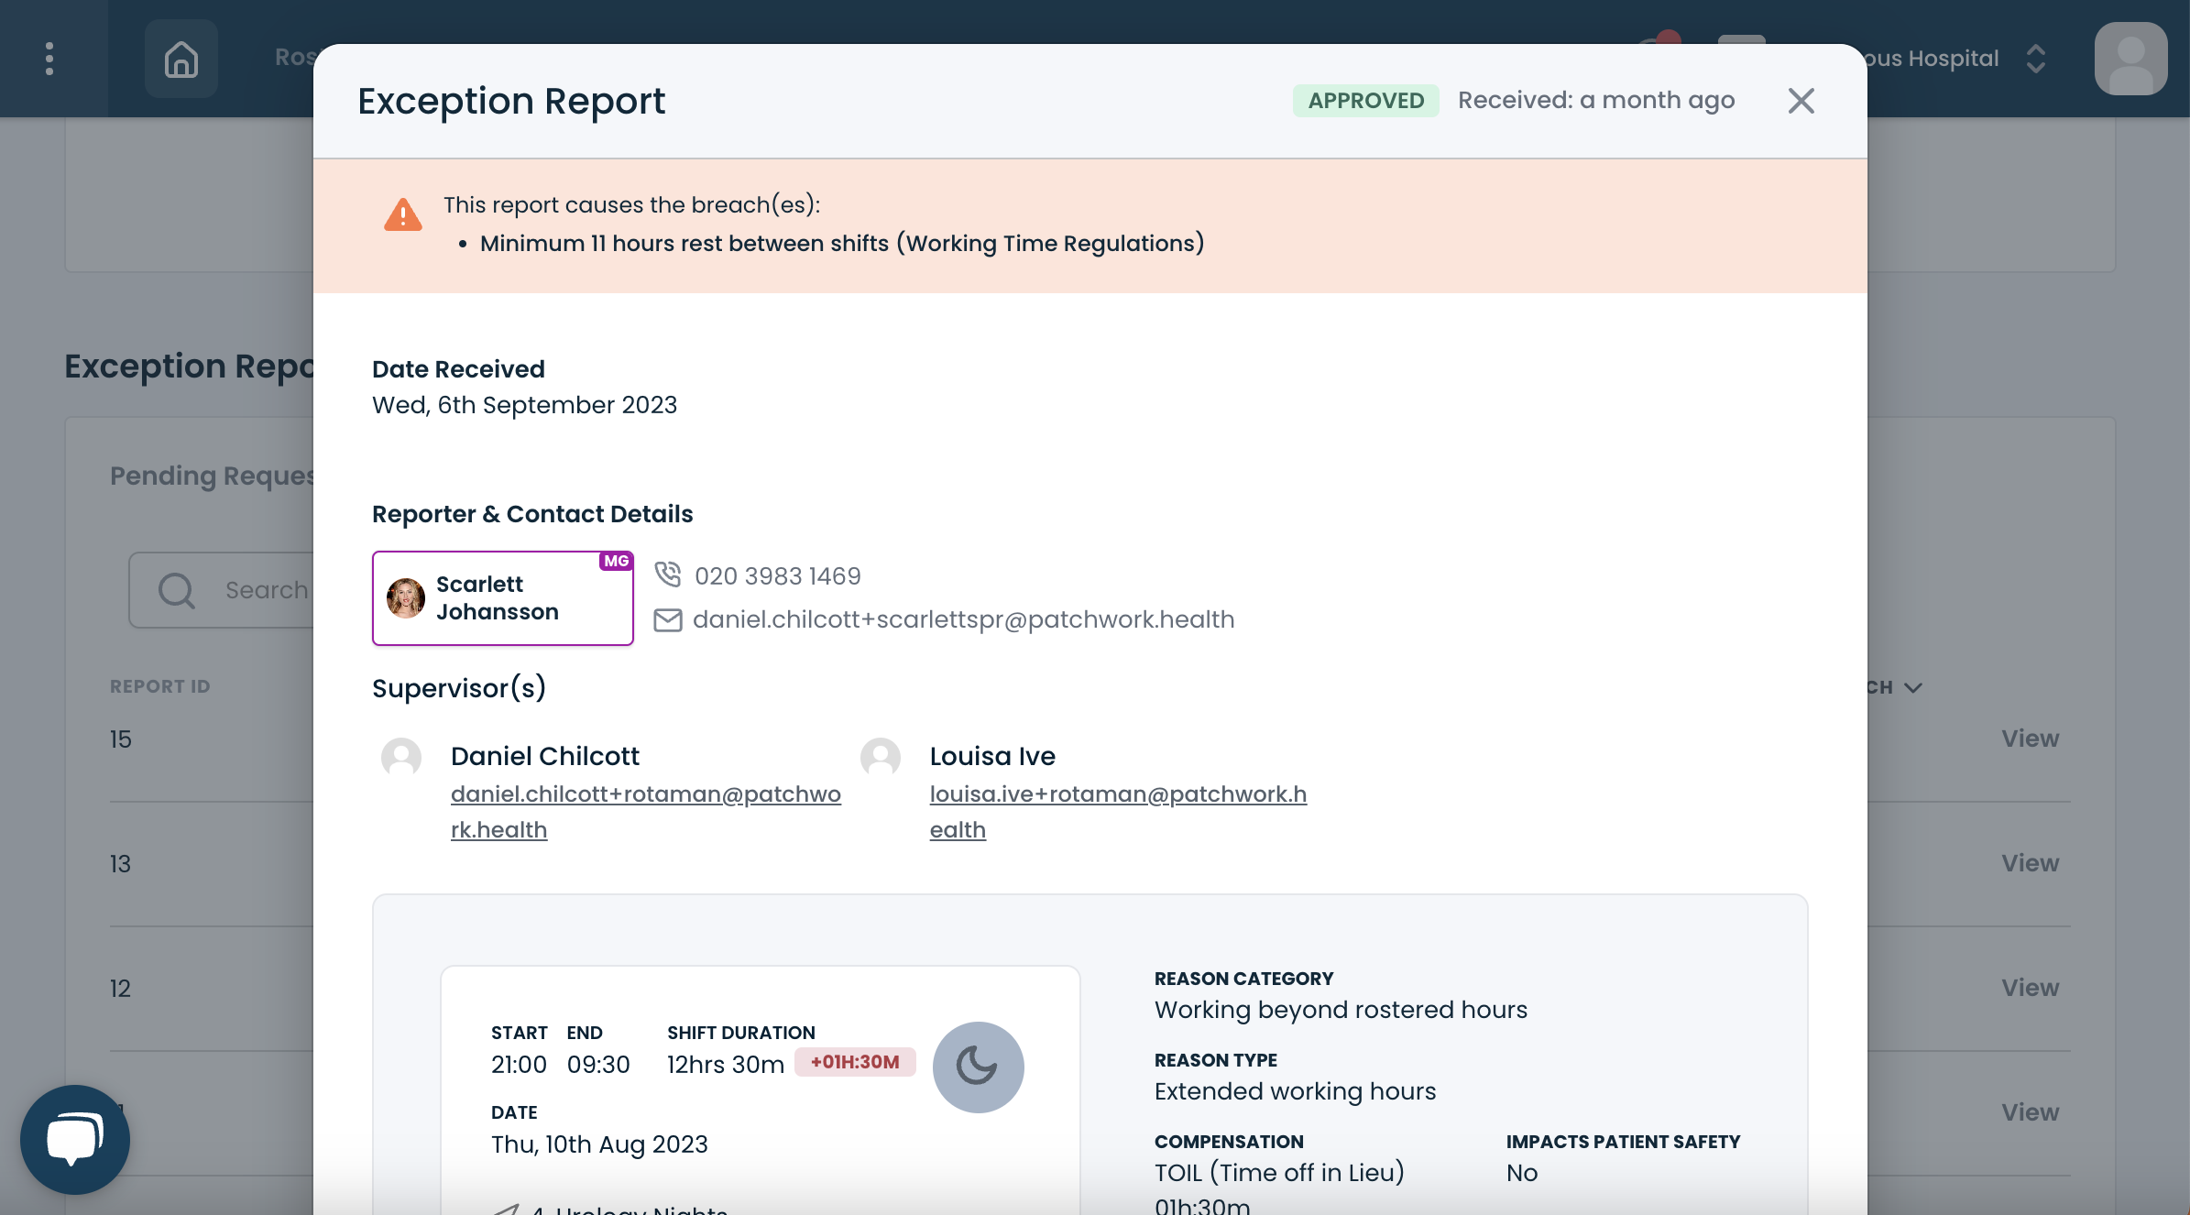
Task: Click the bottom View link in background list
Action: point(2030,1112)
